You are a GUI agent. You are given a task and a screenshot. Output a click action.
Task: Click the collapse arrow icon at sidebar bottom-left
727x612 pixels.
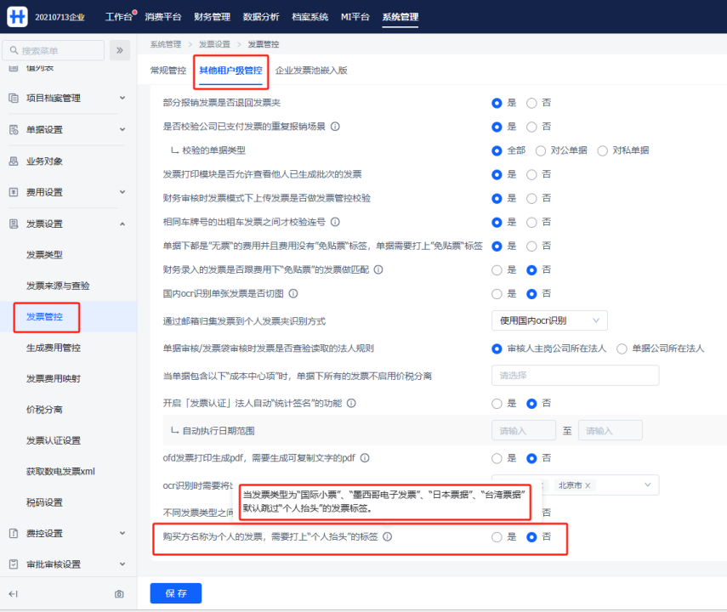13,593
